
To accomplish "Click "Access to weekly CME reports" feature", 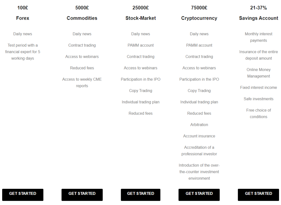I will 82,82.
